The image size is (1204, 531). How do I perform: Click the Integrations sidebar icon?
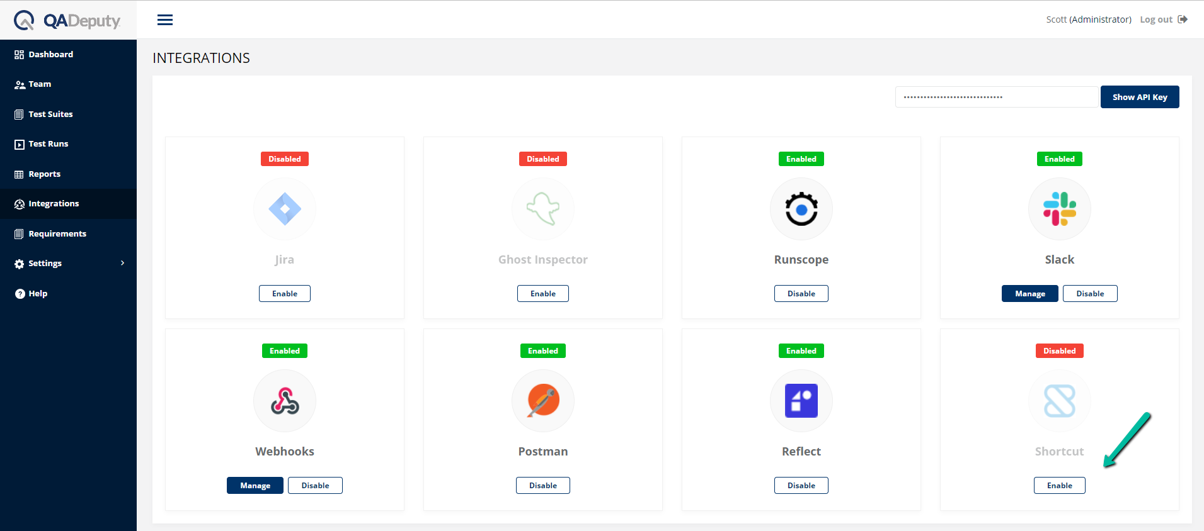(20, 204)
